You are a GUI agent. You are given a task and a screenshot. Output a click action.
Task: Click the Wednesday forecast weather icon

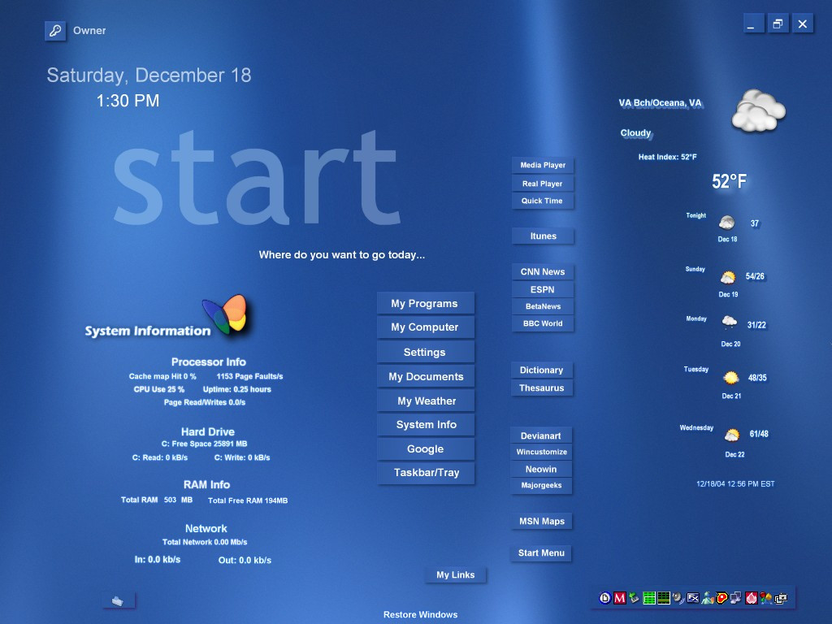pos(732,435)
